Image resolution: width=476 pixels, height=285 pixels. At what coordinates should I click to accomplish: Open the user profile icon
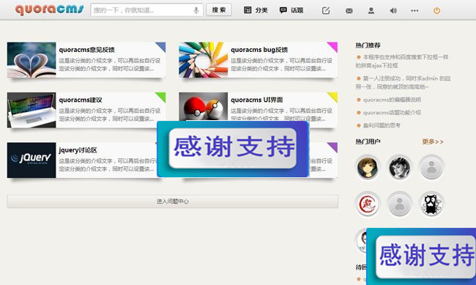click(371, 11)
